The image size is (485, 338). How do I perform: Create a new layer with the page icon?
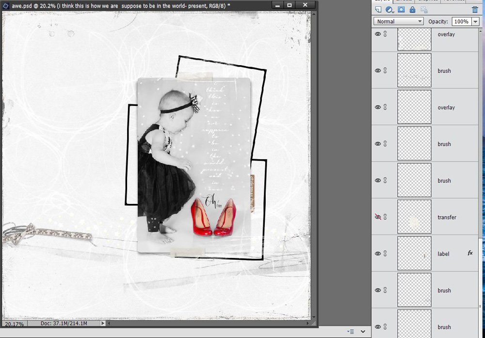378,9
